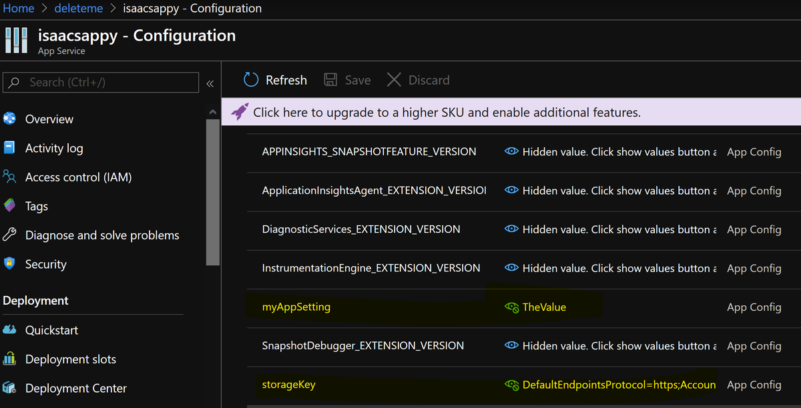Select SnapshotDebugger_EXTENSION_VERSION setting name

[363, 346]
